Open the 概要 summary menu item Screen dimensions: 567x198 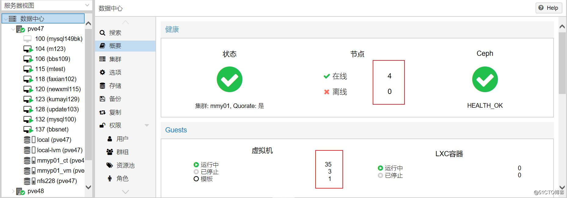click(115, 46)
